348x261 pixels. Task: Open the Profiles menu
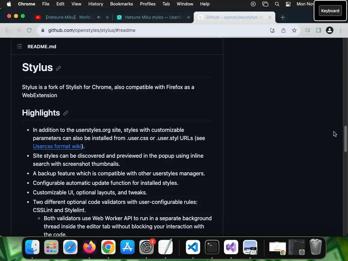pos(147,4)
